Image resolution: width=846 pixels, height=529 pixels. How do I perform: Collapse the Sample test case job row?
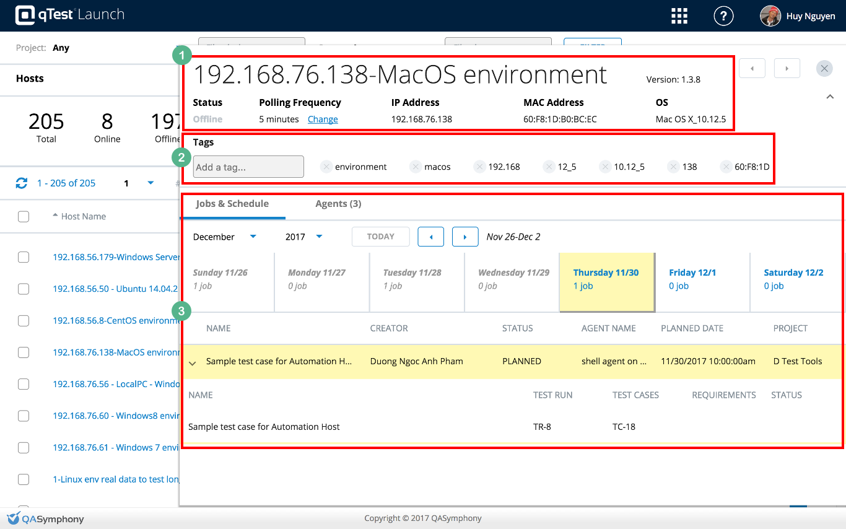pos(193,363)
